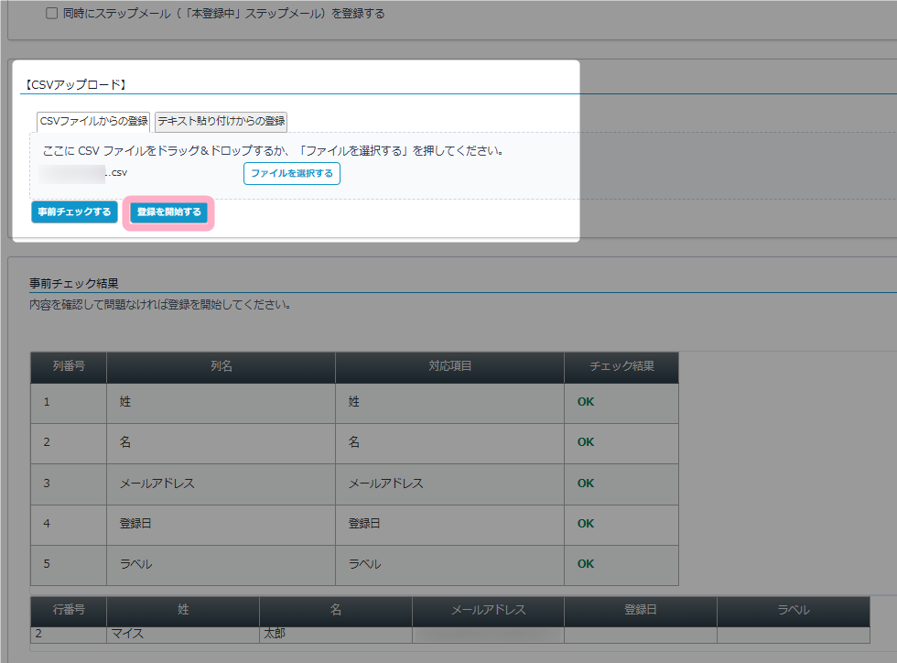
Task: Click OK result for row 5 ラベル
Action: (586, 564)
